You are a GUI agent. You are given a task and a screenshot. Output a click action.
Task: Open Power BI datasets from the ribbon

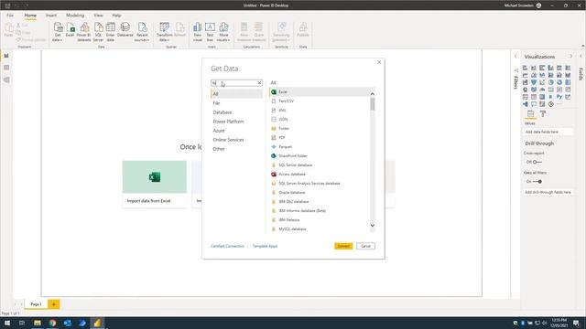coord(83,32)
